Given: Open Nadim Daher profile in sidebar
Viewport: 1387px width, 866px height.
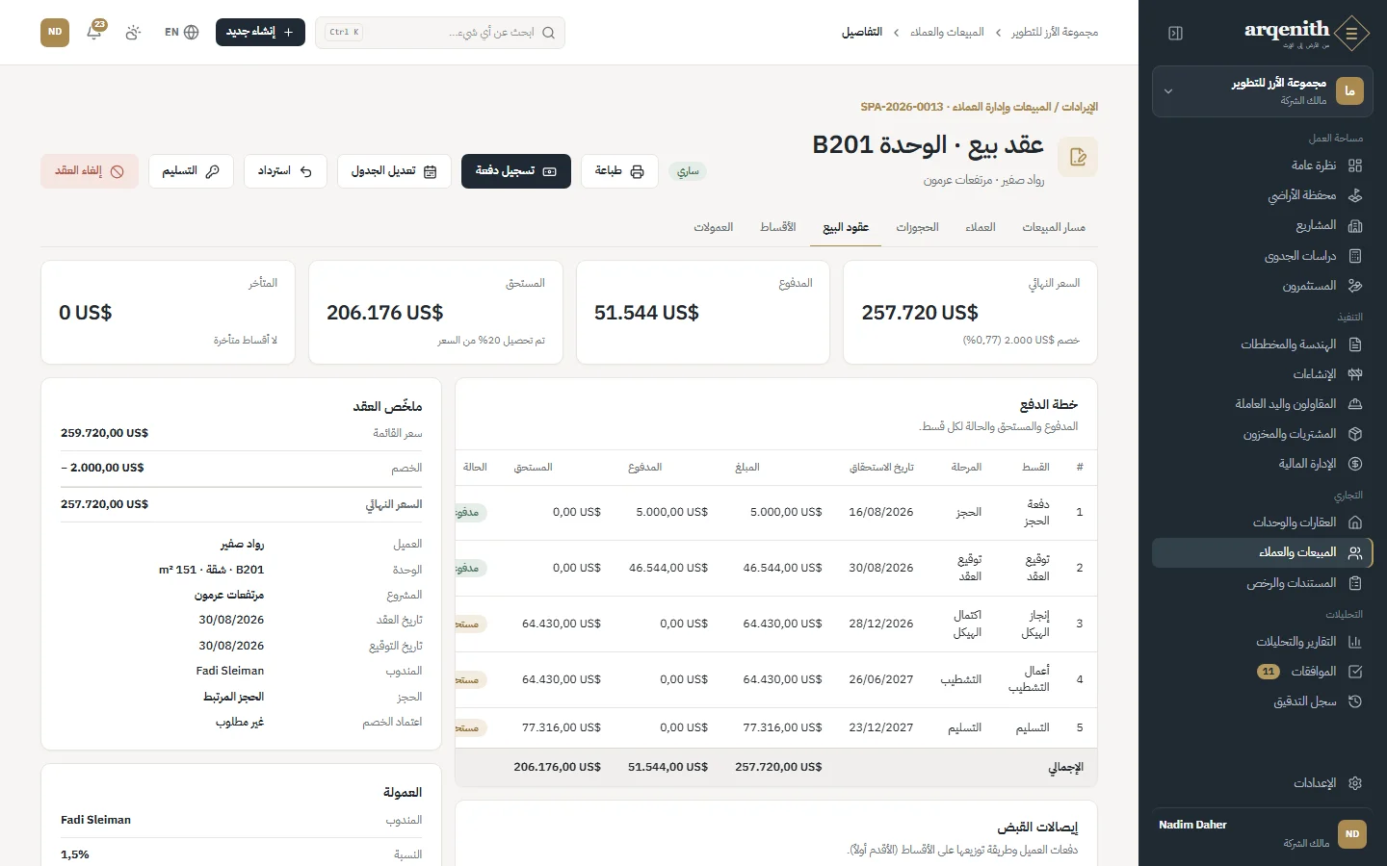Looking at the screenshot, I should tap(1262, 834).
